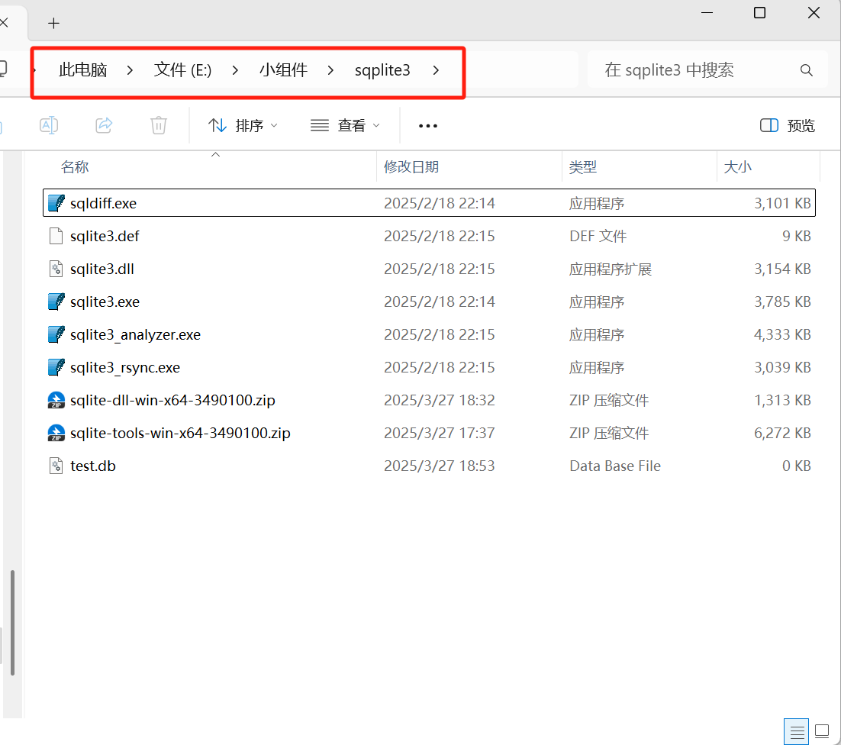Expand chevron after 小组件 in breadcrumb
The width and height of the screenshot is (841, 745).
(330, 70)
